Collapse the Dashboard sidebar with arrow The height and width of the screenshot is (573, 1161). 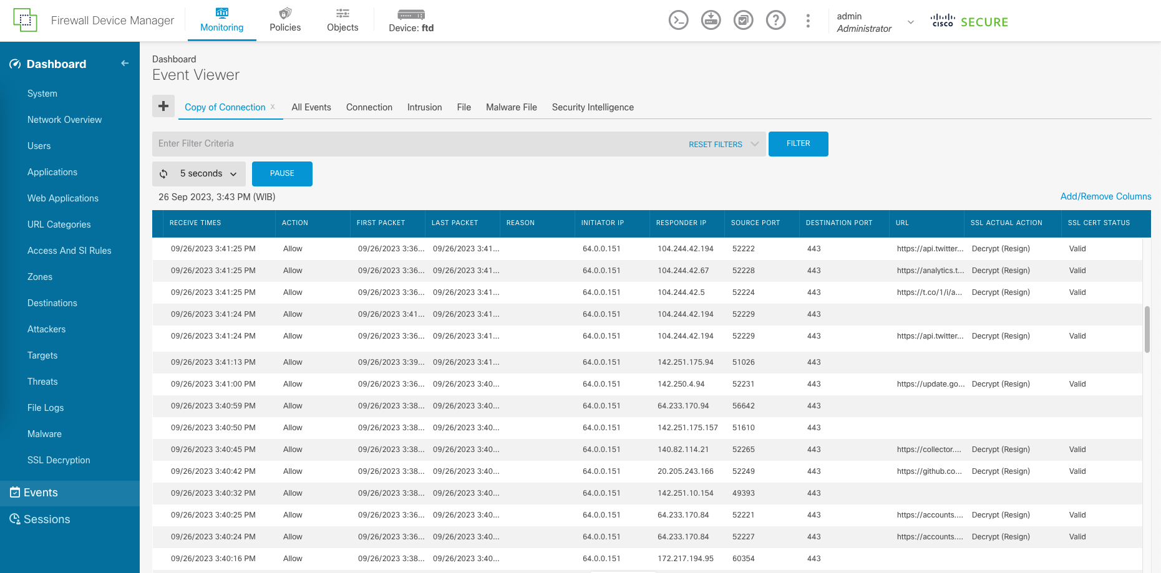click(125, 64)
